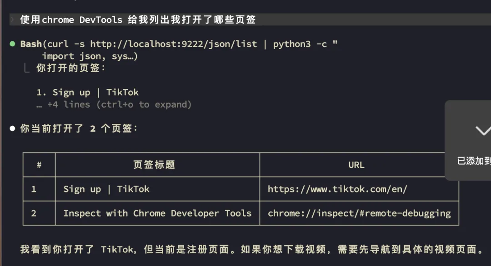Click the tree branch marker before 你打开的页签
Image resolution: width=491 pixels, height=266 pixels.
tap(27, 69)
